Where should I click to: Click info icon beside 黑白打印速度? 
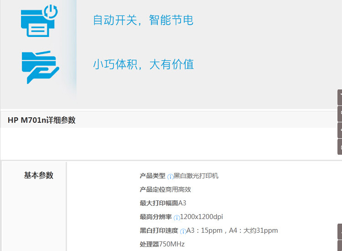pyautogui.click(x=183, y=231)
